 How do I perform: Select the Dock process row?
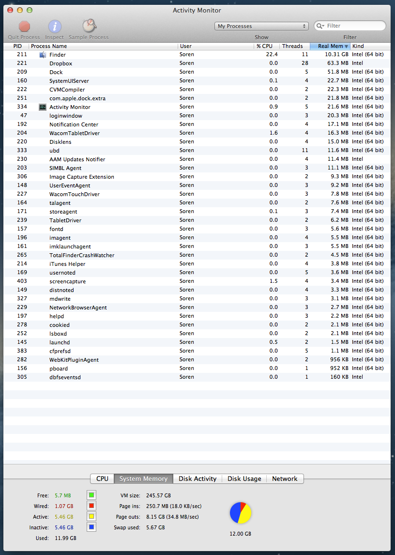pos(197,72)
